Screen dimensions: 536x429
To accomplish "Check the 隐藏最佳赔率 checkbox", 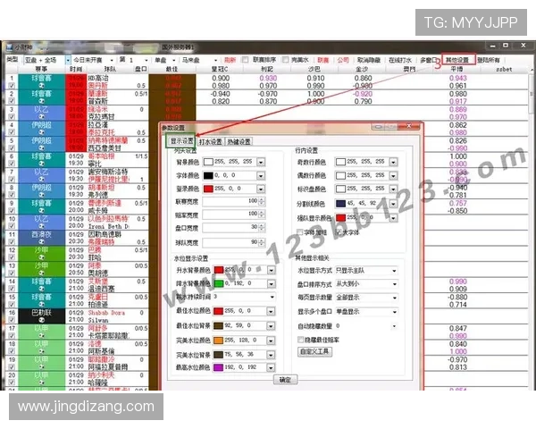I will [298, 340].
